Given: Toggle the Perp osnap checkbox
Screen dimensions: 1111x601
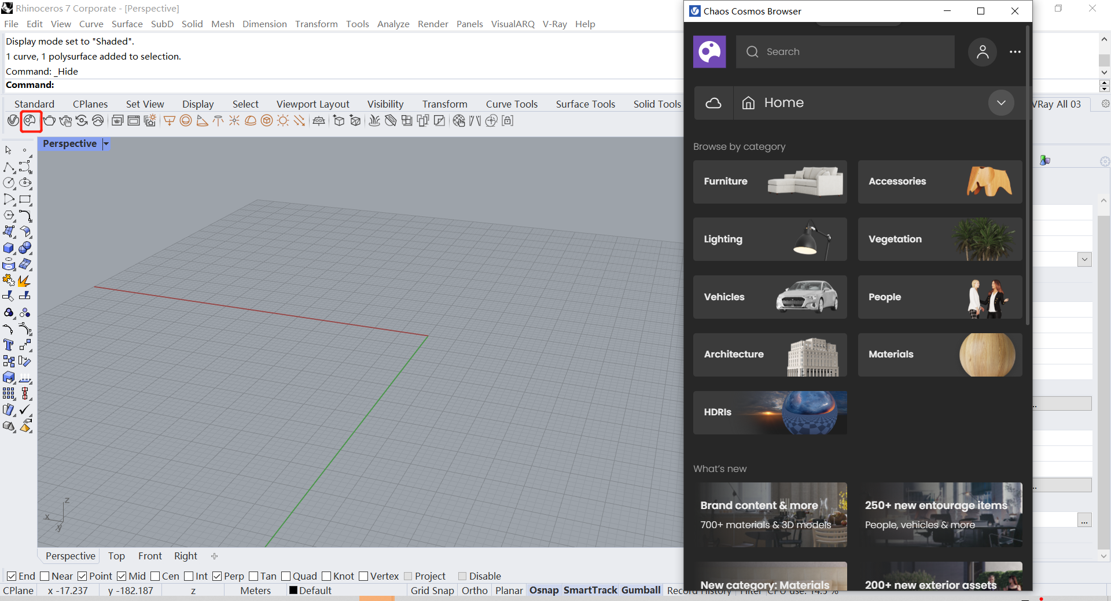Looking at the screenshot, I should [x=217, y=576].
